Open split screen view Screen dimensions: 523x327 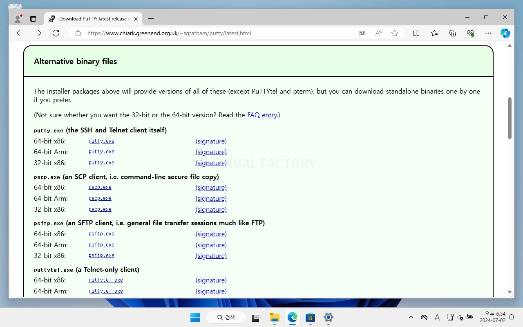416,33
